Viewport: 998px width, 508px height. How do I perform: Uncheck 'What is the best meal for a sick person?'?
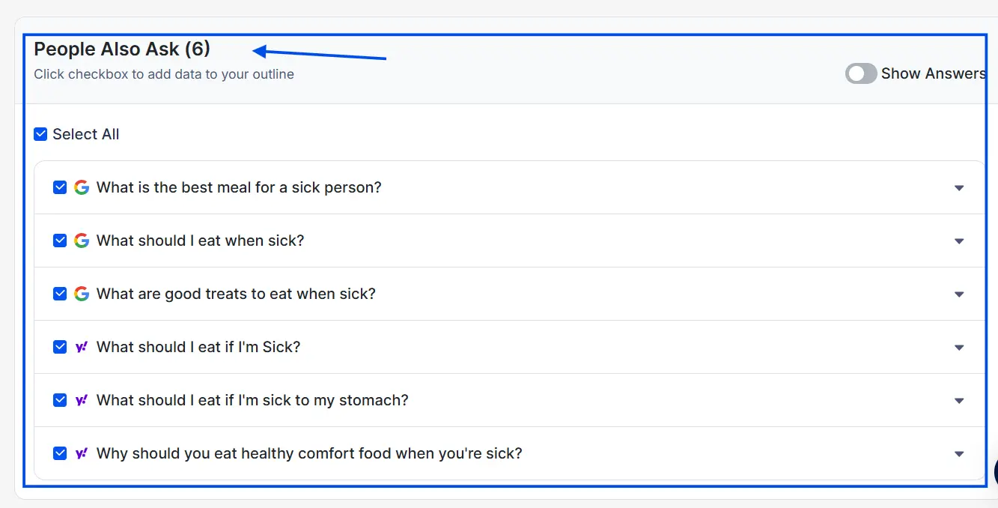point(61,187)
